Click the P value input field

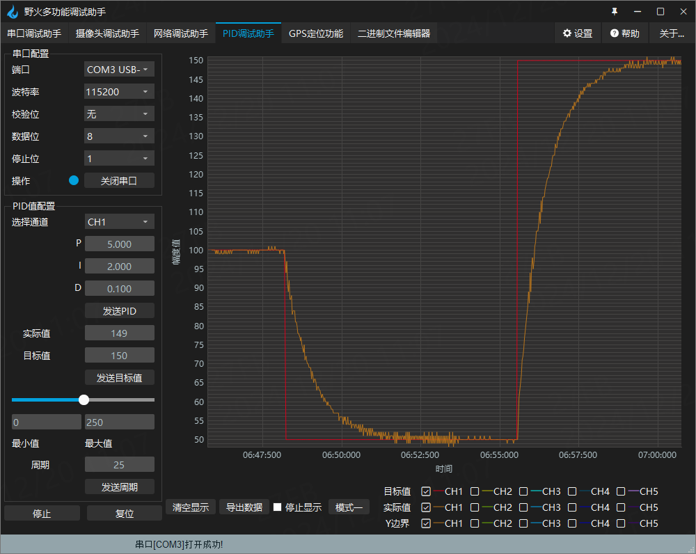120,244
